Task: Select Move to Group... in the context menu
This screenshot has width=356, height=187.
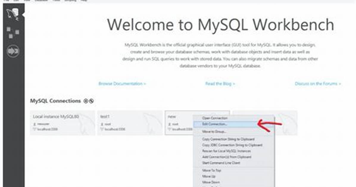Action: pos(234,132)
